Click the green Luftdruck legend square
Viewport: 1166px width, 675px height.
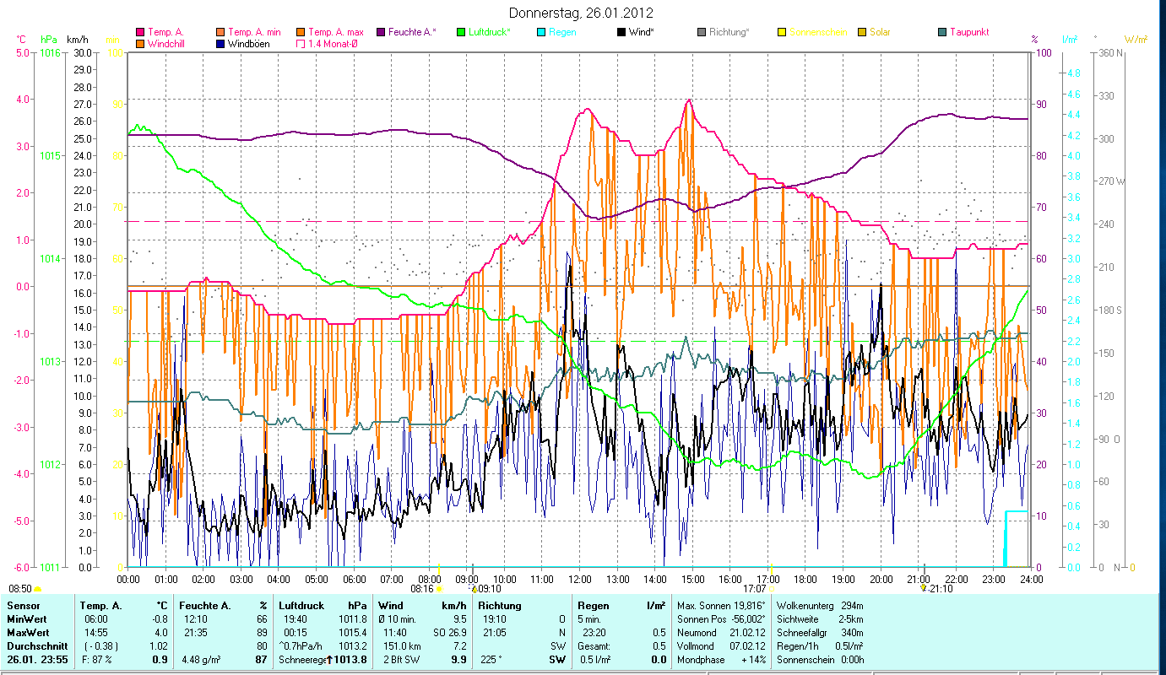(461, 32)
